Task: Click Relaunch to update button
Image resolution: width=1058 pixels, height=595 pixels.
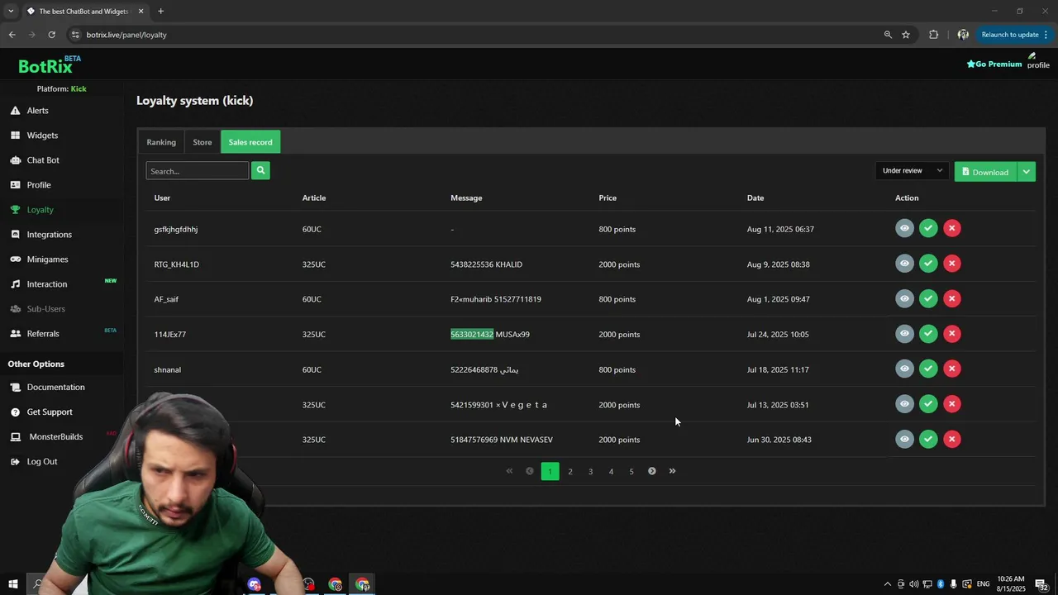Action: pos(1015,35)
